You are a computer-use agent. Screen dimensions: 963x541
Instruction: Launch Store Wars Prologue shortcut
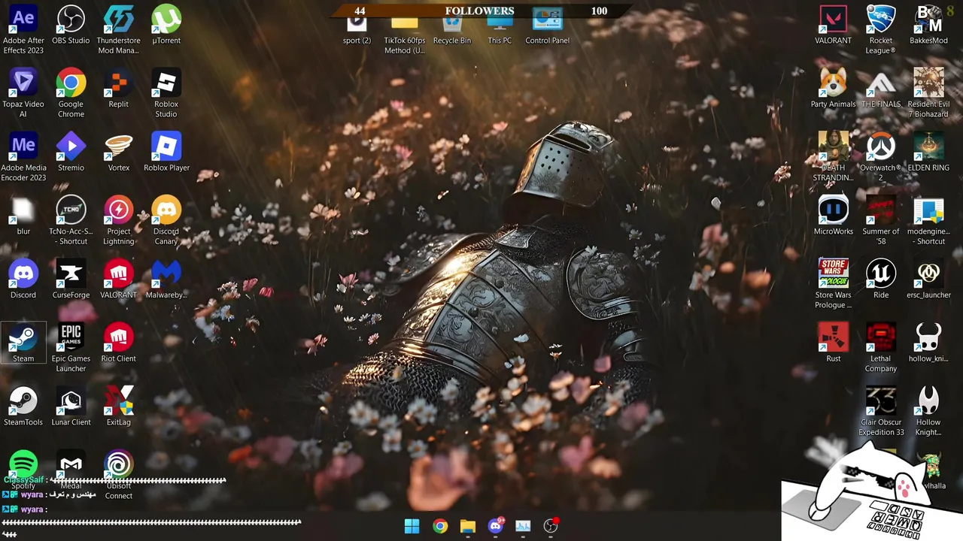pyautogui.click(x=833, y=284)
